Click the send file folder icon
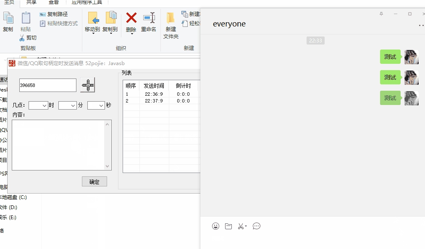 pos(228,226)
